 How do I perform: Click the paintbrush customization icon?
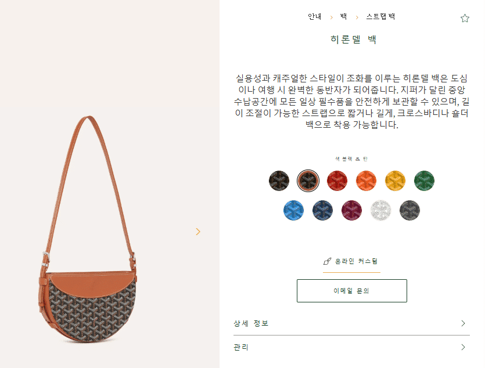click(x=327, y=261)
